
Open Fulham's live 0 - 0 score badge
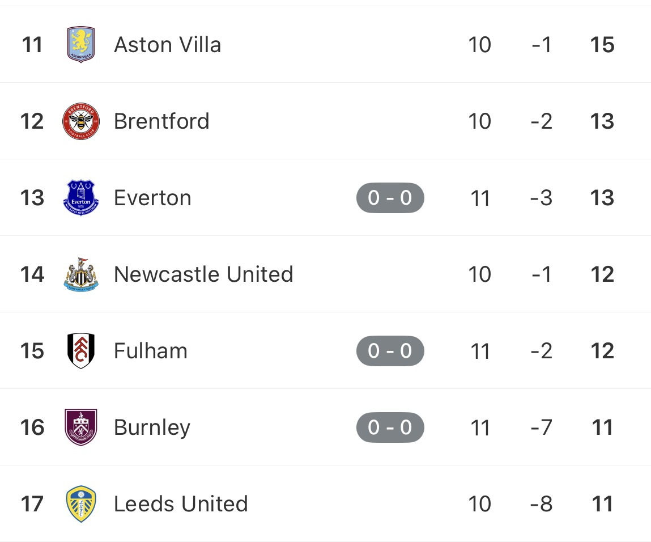click(x=390, y=351)
